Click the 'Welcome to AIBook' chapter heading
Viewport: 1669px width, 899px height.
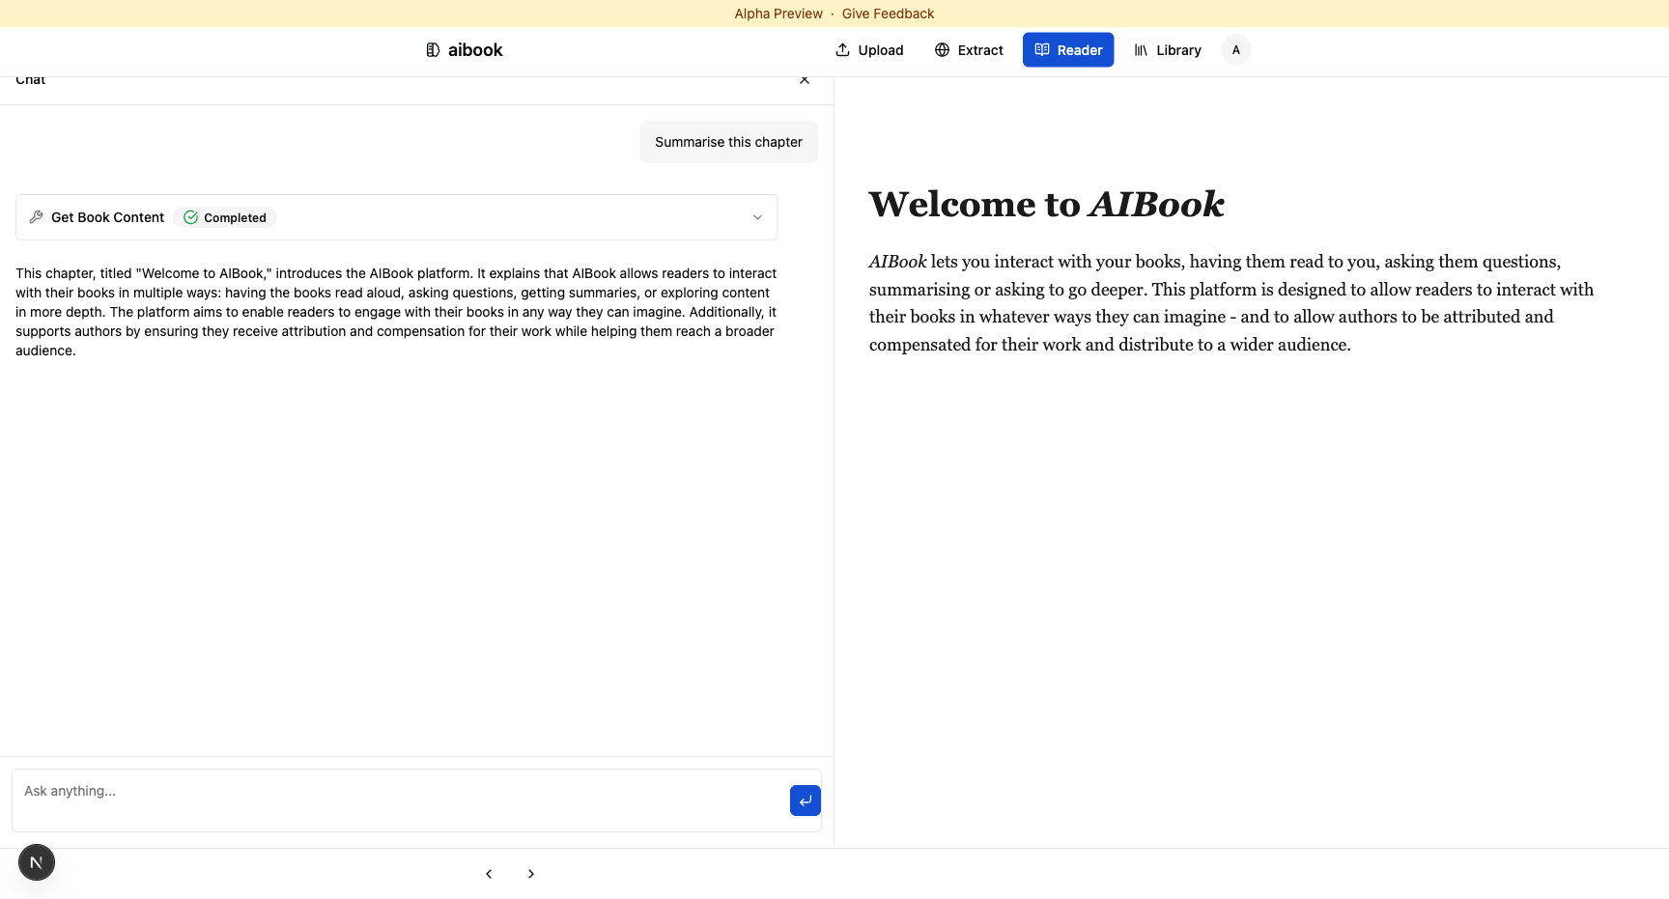coord(1046,205)
